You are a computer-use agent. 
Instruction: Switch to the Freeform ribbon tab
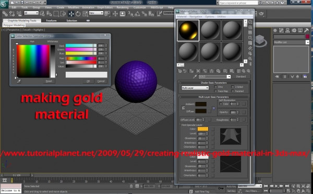[51, 21]
